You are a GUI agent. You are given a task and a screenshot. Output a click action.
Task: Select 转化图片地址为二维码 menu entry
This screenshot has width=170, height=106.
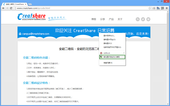point(112,57)
